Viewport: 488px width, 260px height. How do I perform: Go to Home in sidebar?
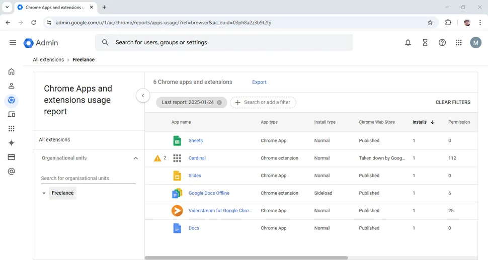12,71
